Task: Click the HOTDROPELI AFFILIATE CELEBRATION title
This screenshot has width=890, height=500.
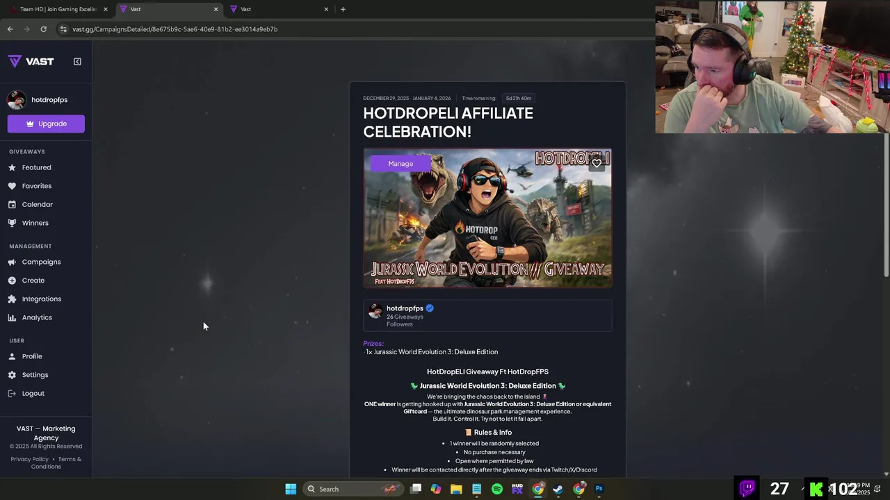Action: click(448, 122)
